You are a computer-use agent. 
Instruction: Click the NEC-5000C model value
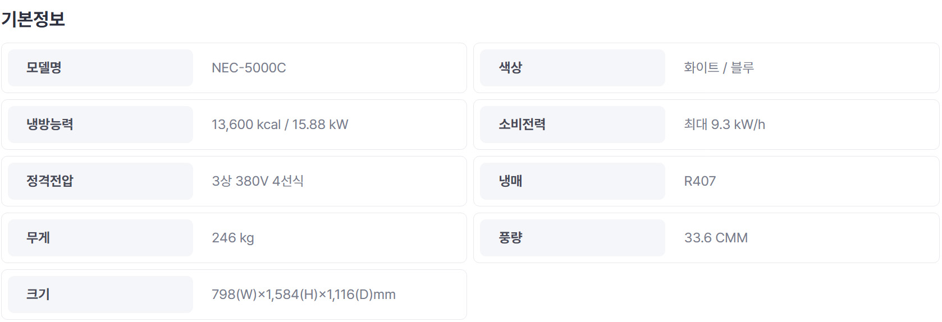[x=249, y=68]
